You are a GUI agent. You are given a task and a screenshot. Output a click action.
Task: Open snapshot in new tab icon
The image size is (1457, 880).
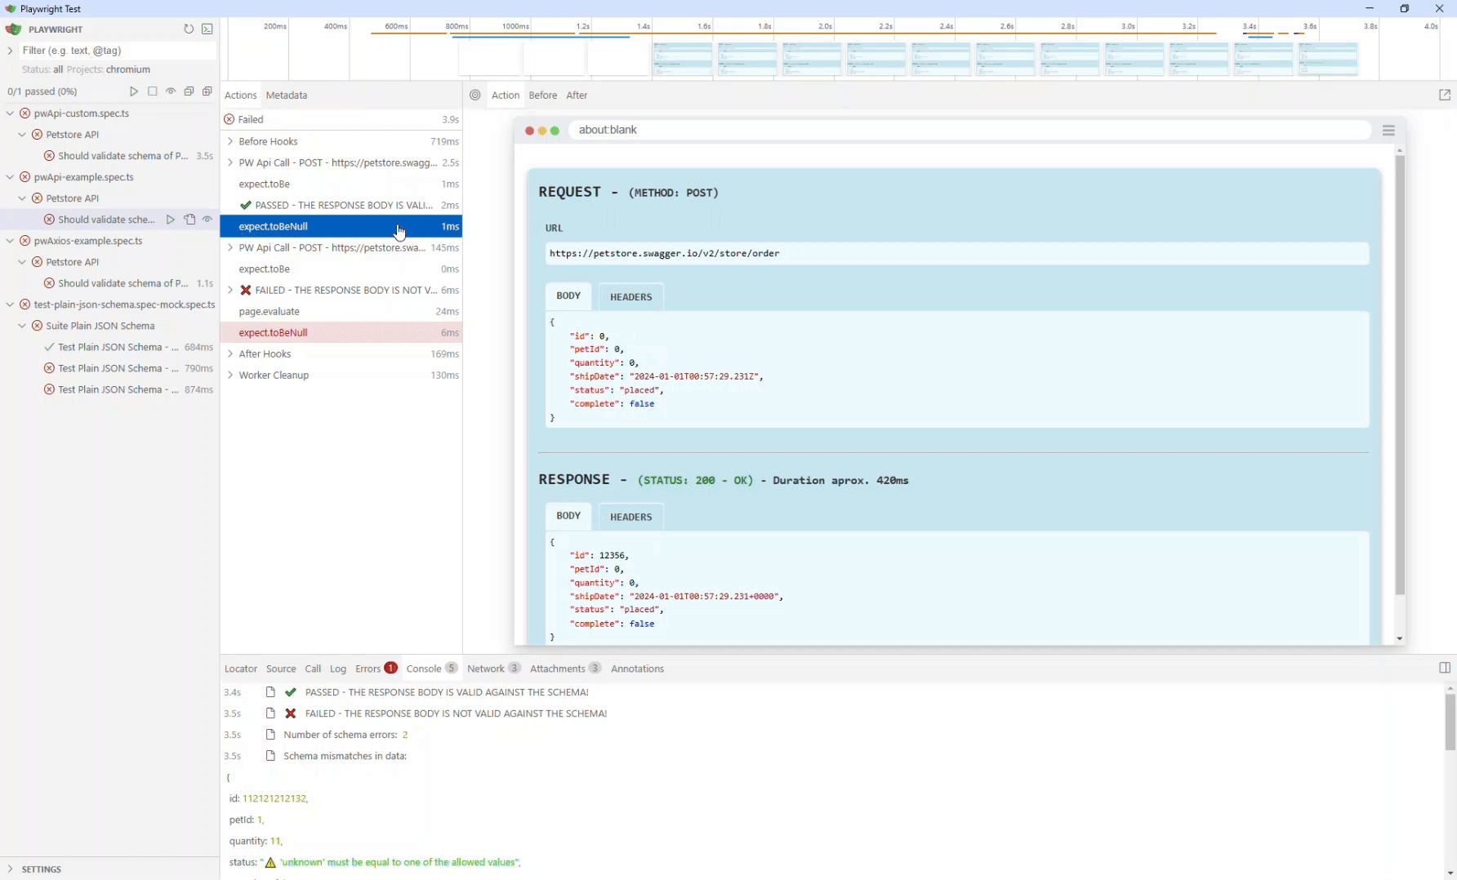1445,96
